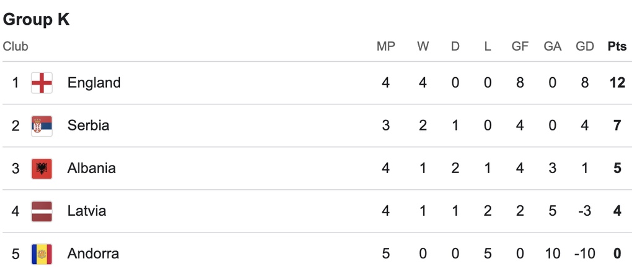
Task: Click the Serbia flag icon
Action: [x=42, y=125]
